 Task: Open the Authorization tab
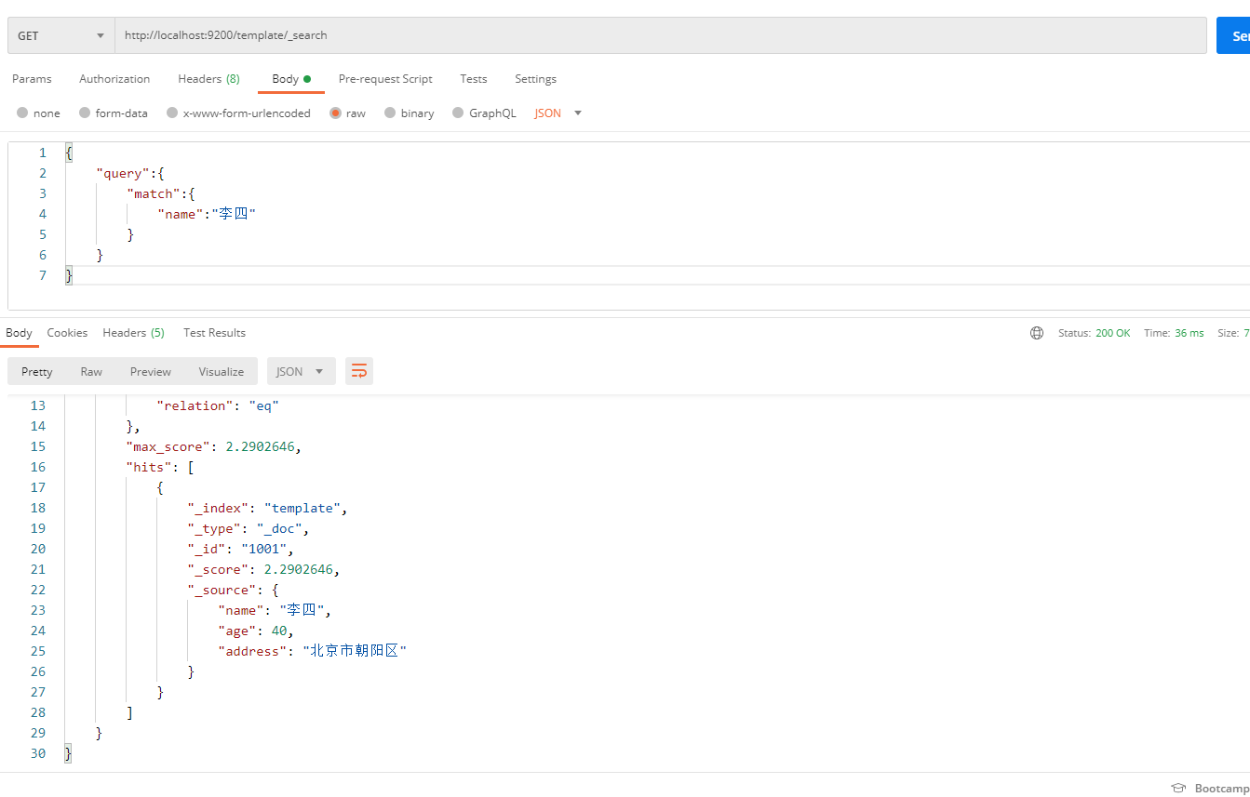pos(114,79)
